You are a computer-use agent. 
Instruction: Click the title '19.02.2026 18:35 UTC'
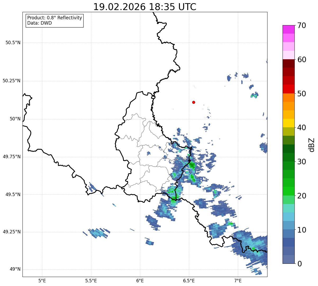(x=145, y=7)
